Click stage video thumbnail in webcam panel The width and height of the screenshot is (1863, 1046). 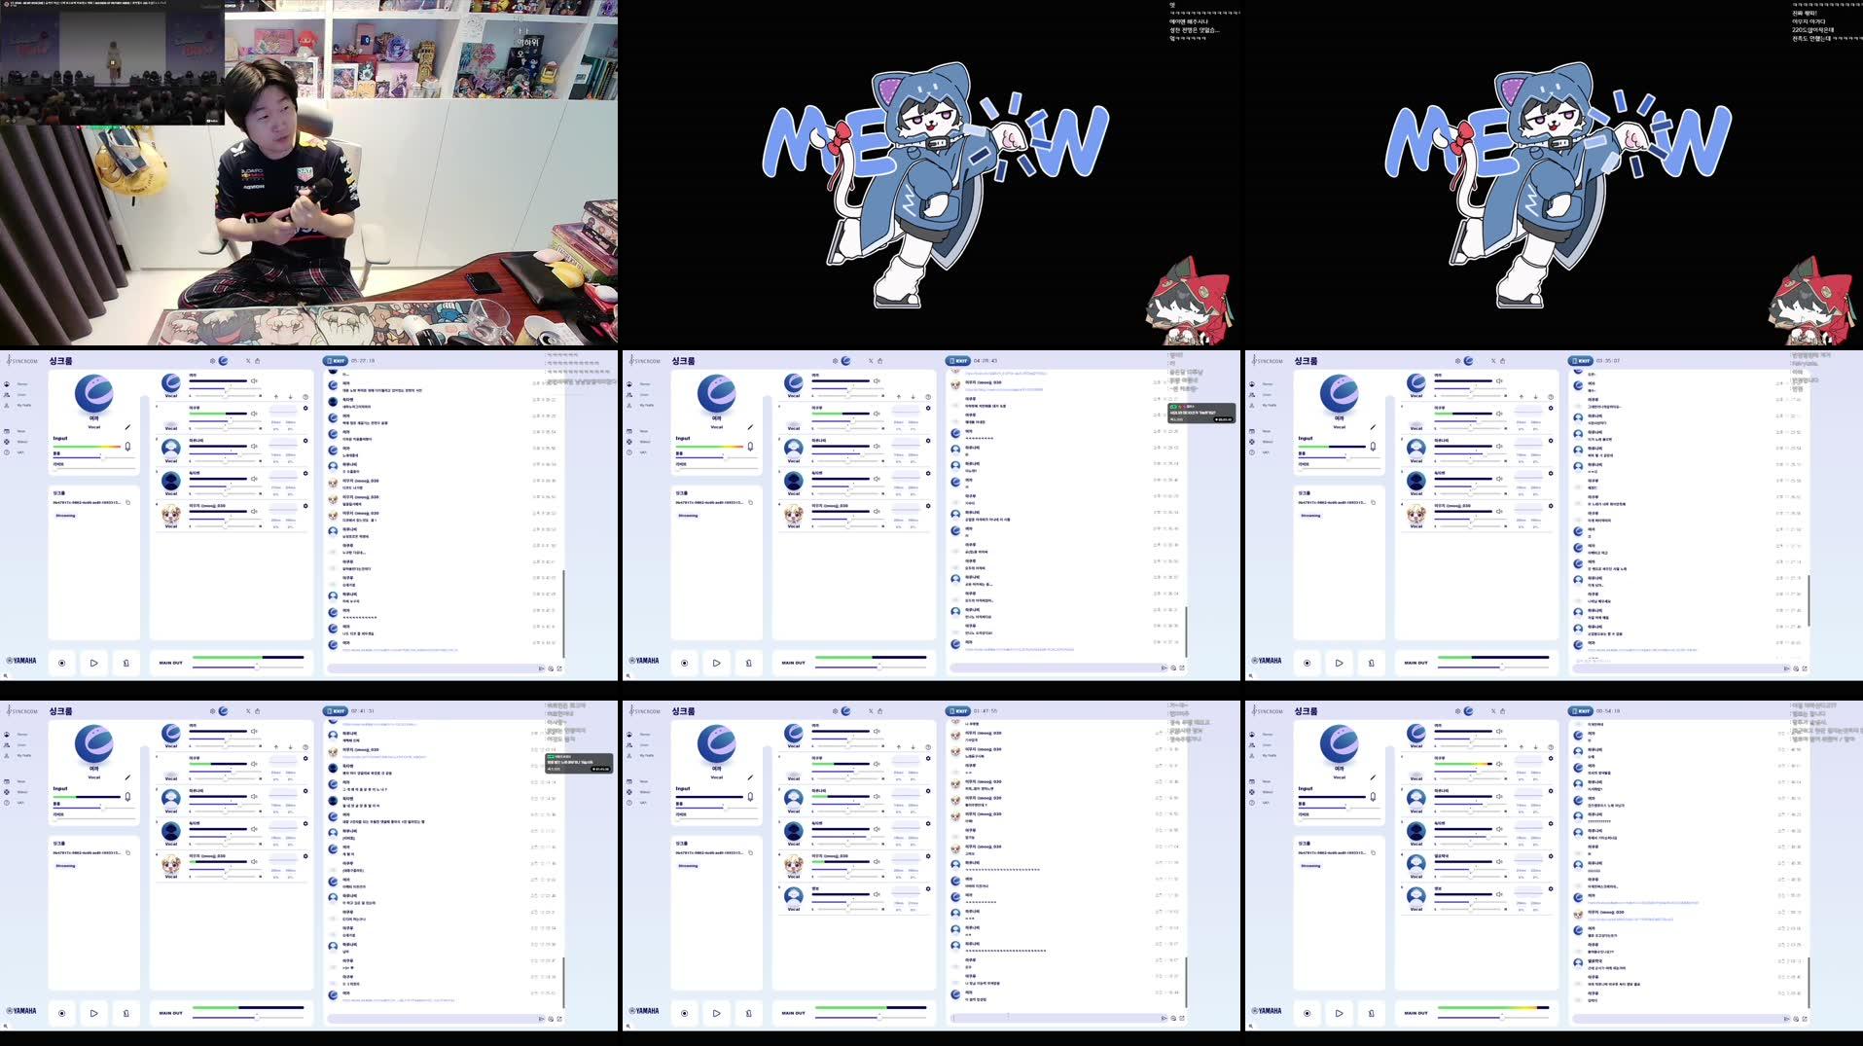[x=112, y=65]
